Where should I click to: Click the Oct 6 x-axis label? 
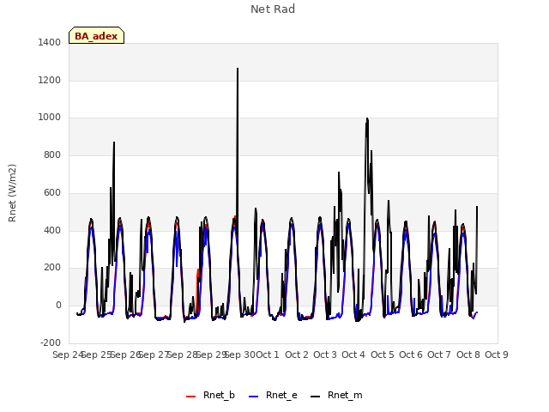point(411,354)
